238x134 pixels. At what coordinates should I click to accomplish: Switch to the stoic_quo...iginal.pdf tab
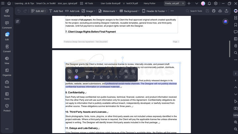(x=67, y=3)
